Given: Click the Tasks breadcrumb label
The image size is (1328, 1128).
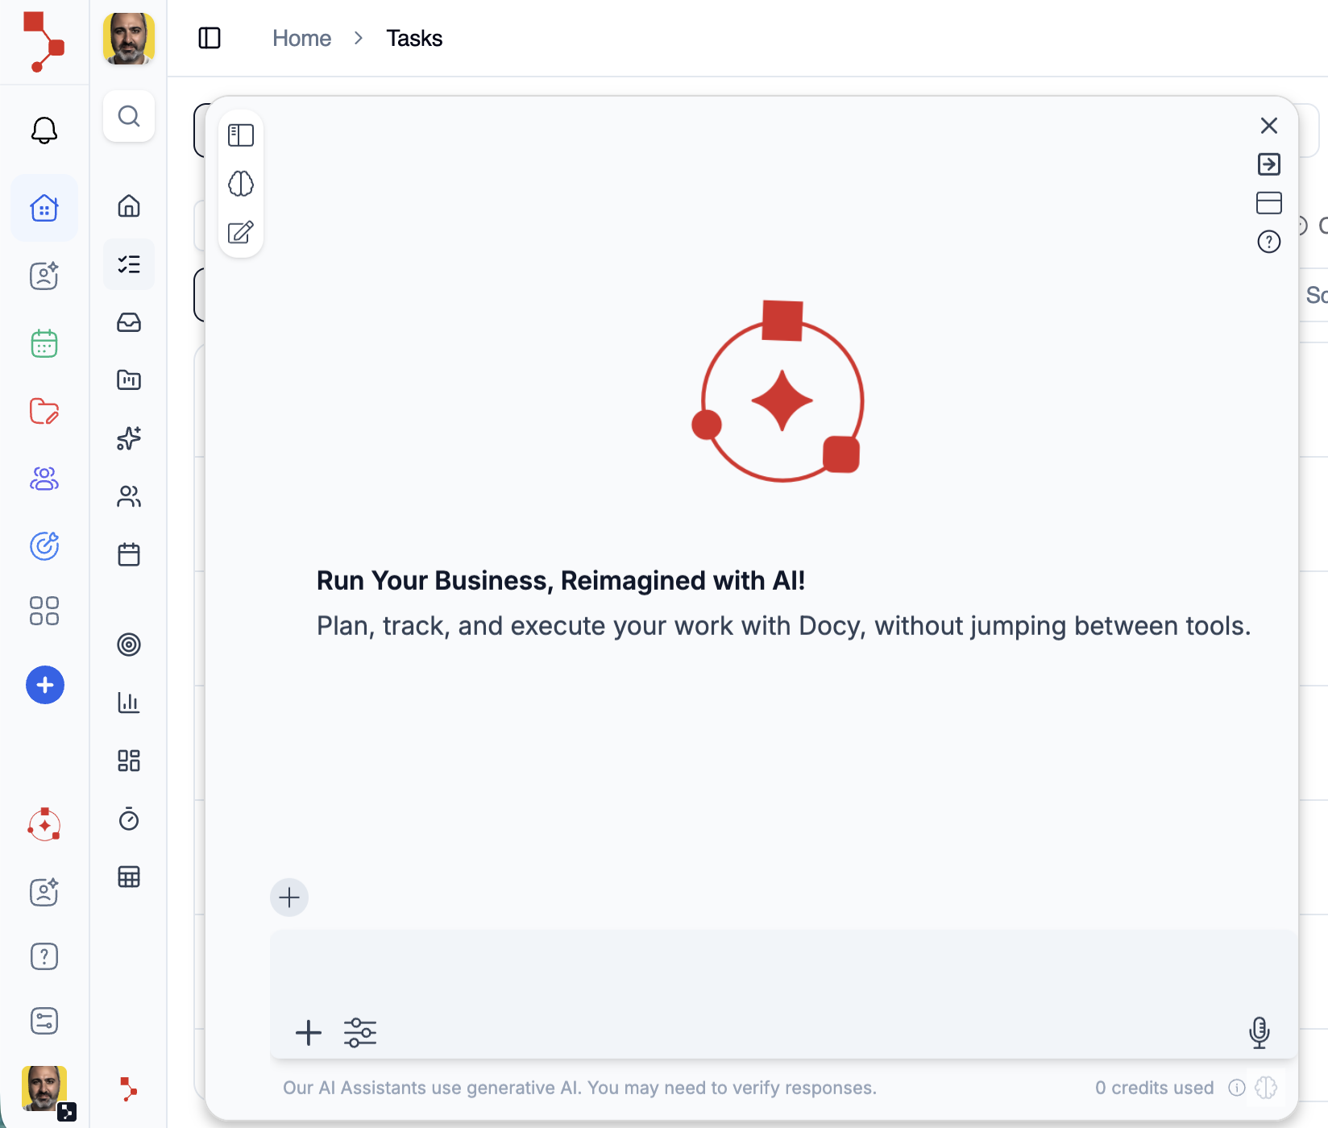Looking at the screenshot, I should (414, 38).
